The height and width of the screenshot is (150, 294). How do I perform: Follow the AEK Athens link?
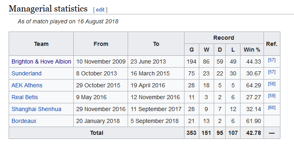point(27,85)
